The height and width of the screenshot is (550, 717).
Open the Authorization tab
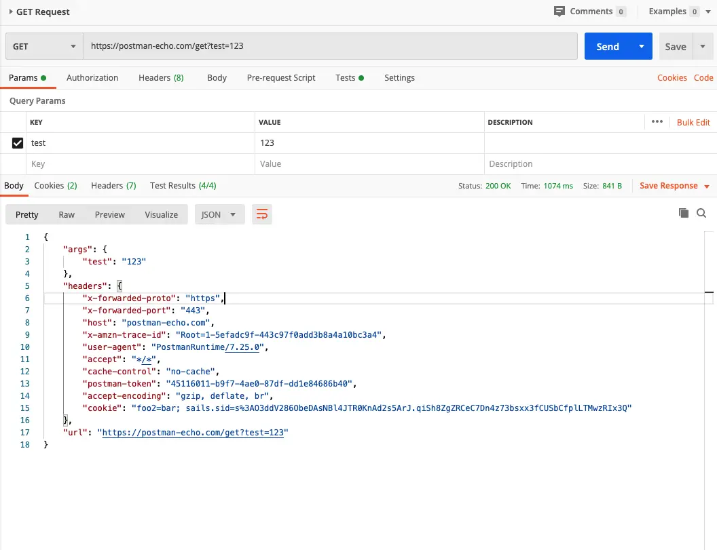[92, 78]
